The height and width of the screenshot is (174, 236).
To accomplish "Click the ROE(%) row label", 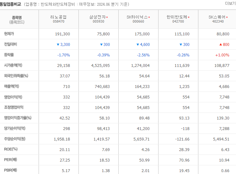I will tap(11, 149).
